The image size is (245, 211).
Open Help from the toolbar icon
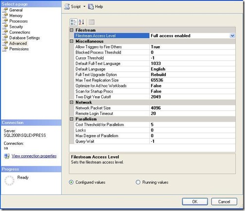point(91,7)
